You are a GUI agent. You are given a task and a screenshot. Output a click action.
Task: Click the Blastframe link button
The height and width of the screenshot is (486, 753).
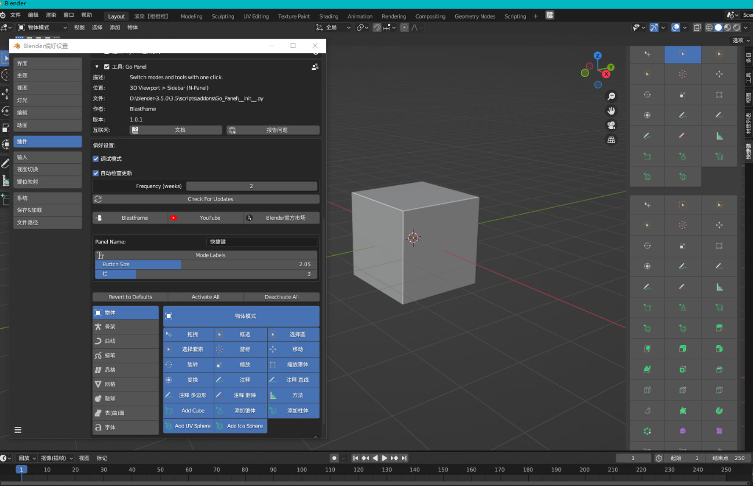[130, 218]
